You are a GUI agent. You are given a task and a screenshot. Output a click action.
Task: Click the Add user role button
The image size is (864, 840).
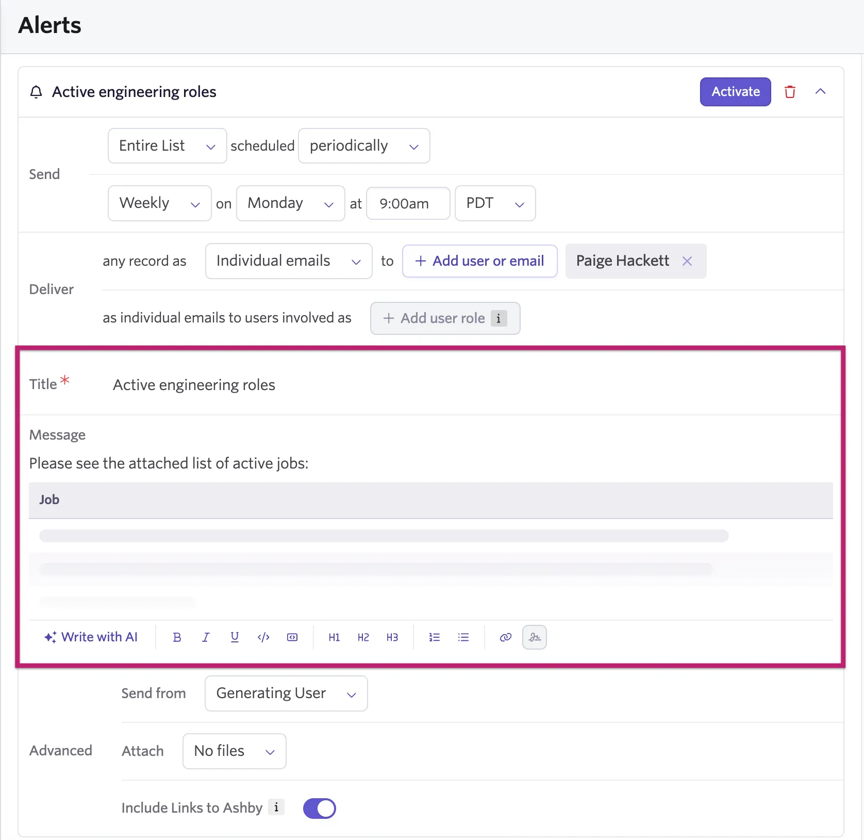[x=445, y=318]
